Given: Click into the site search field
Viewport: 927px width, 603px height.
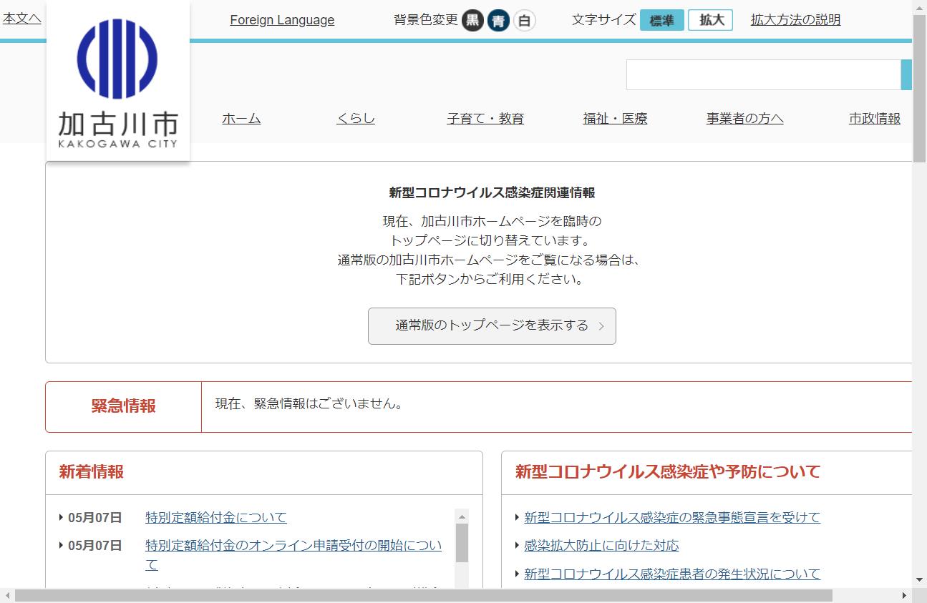Looking at the screenshot, I should [x=762, y=75].
